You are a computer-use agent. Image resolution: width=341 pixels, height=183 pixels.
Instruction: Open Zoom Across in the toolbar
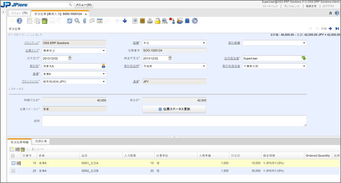[164, 21]
